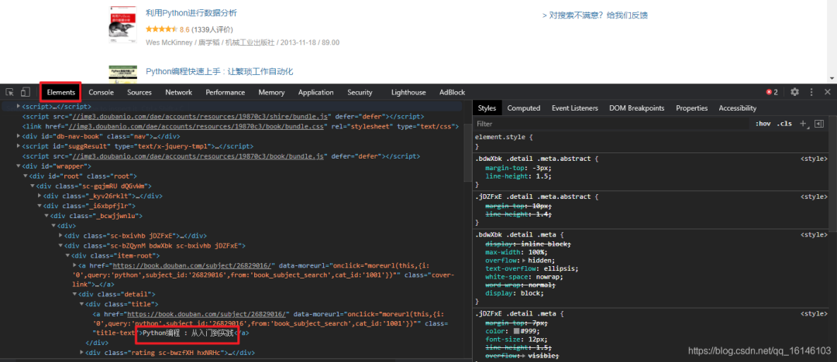Screen dimensions: 837x362
Task: Open the DevTools three-dot menu
Action: point(812,92)
